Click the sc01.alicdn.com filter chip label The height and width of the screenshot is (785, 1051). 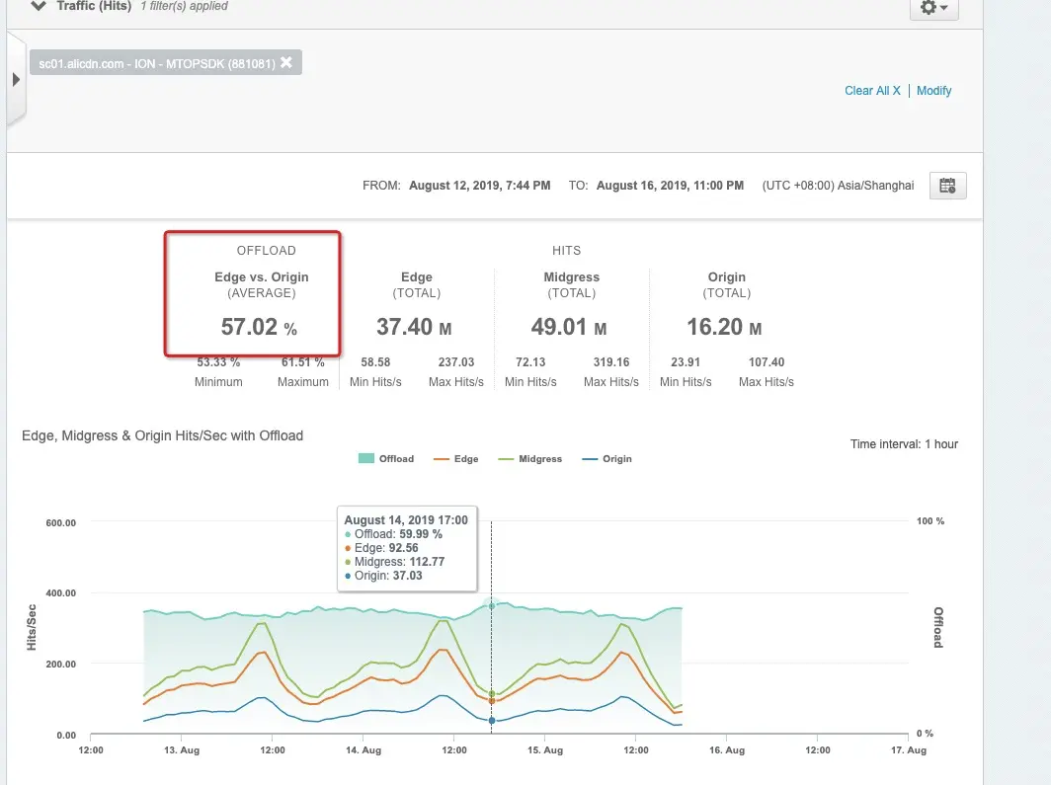pos(157,63)
